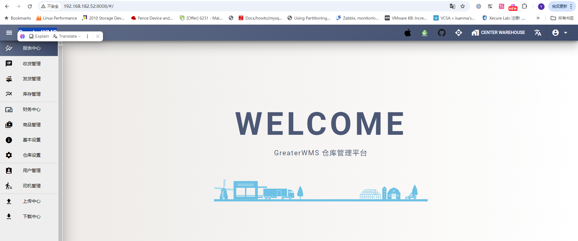Open the 所有书签 folder
Image resolution: width=578 pixels, height=241 pixels.
pos(562,18)
